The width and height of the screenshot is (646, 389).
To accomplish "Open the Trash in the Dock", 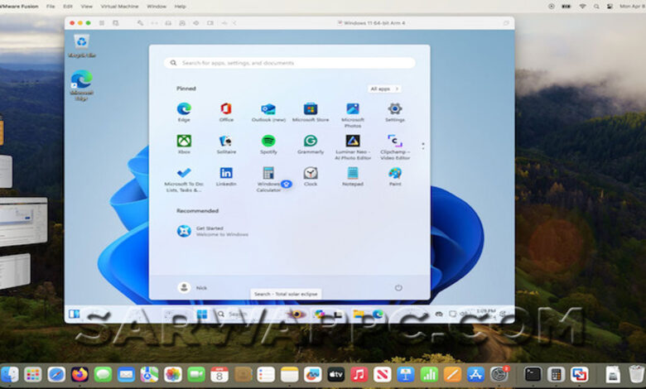I will point(637,374).
